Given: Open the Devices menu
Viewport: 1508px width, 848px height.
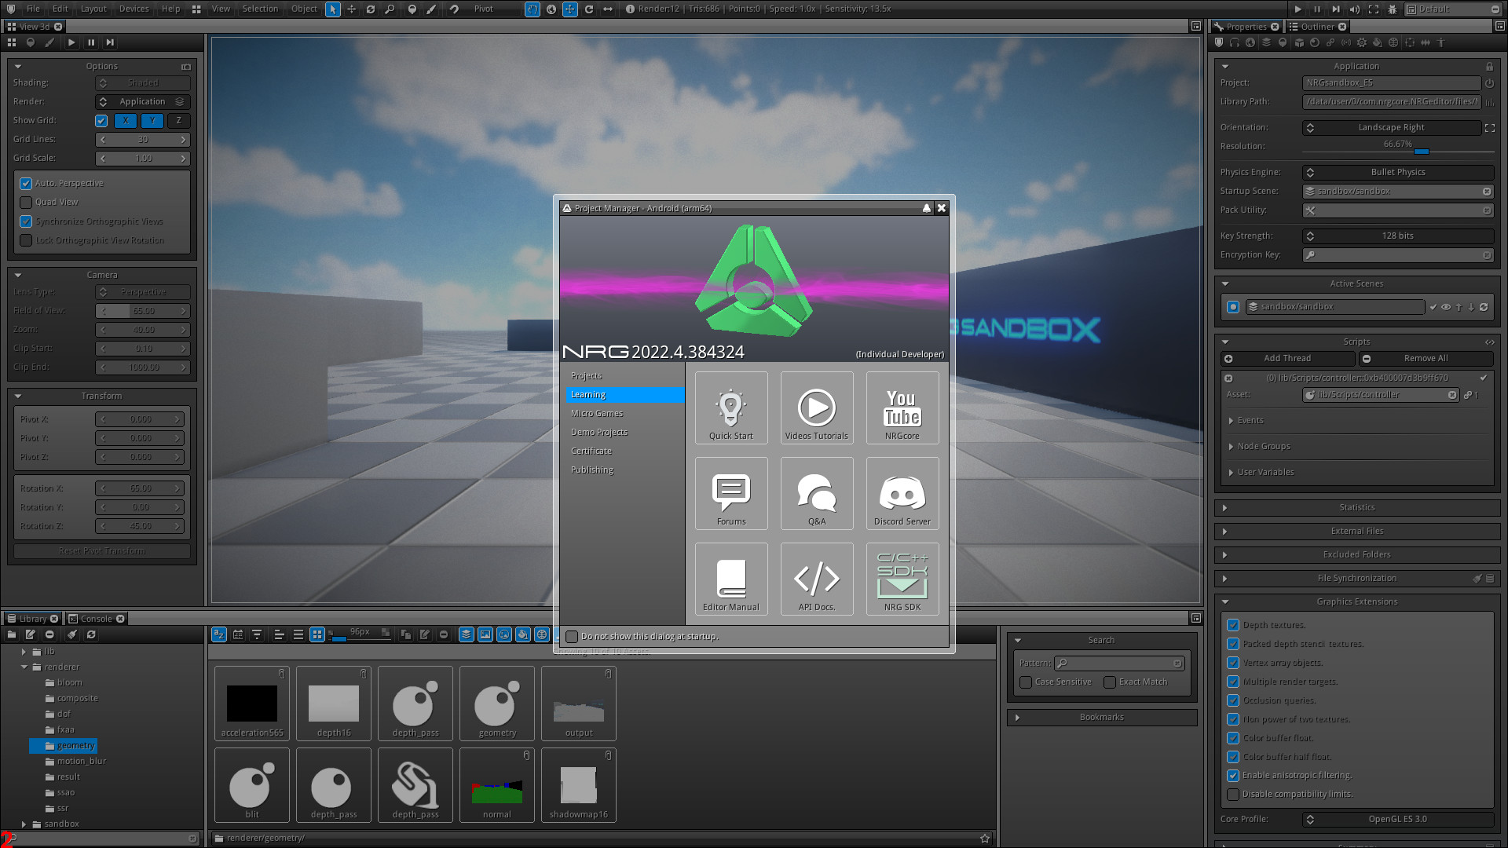Looking at the screenshot, I should pos(134,9).
